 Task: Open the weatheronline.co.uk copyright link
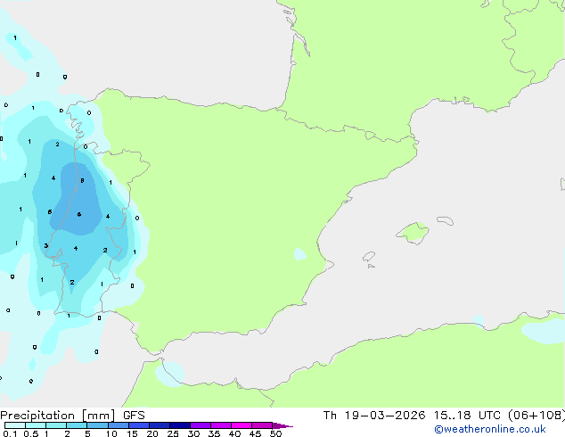coord(490,429)
